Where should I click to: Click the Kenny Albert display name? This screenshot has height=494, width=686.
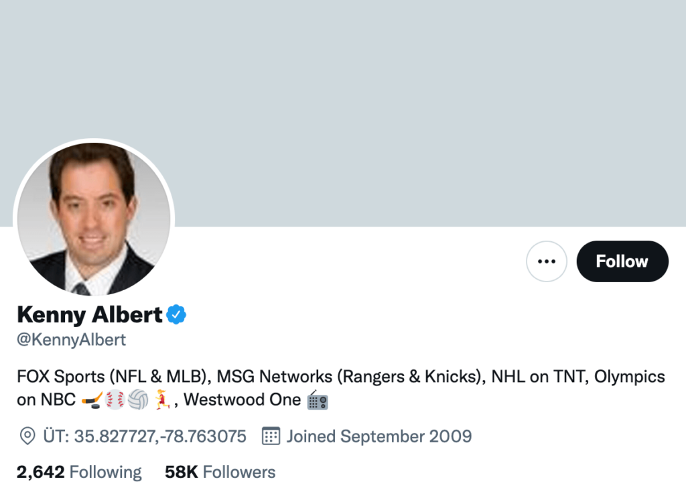click(x=90, y=314)
